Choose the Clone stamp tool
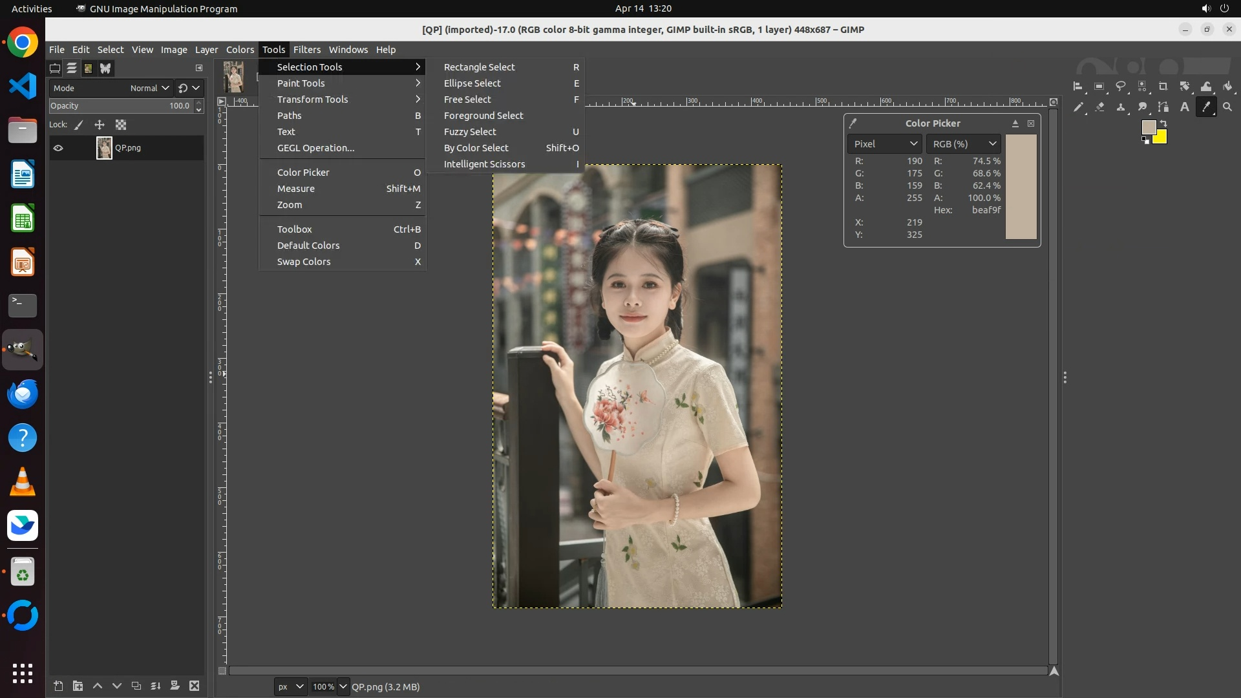This screenshot has height=698, width=1241. point(1121,107)
